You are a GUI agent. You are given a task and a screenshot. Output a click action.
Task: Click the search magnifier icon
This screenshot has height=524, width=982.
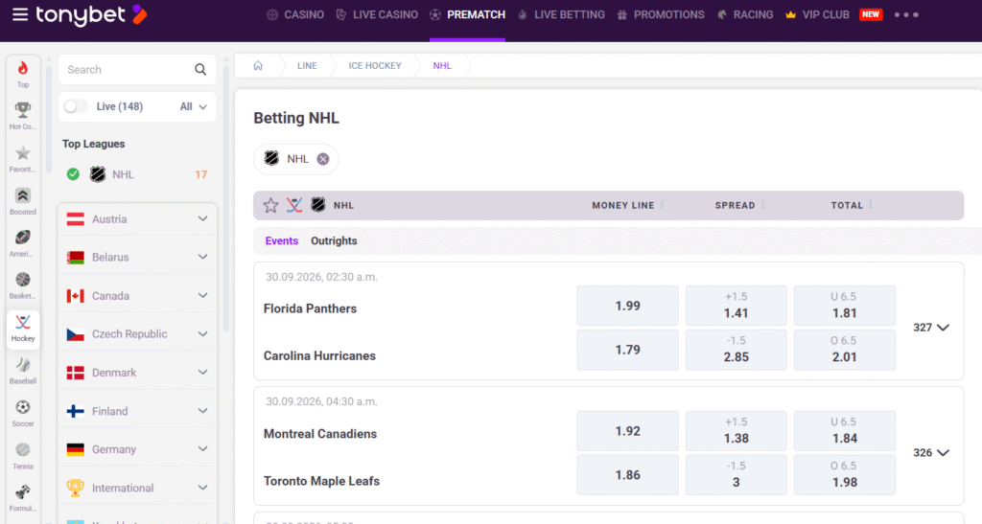click(200, 69)
